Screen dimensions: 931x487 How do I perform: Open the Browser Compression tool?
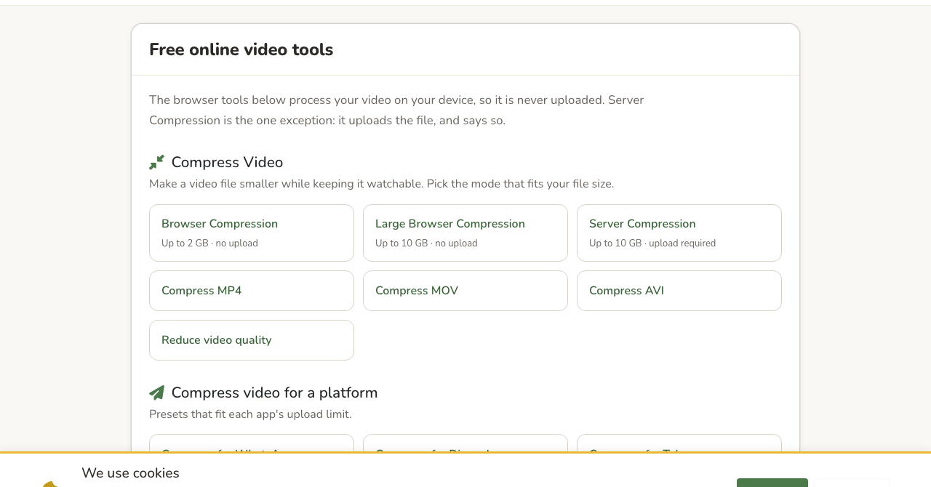(x=252, y=233)
